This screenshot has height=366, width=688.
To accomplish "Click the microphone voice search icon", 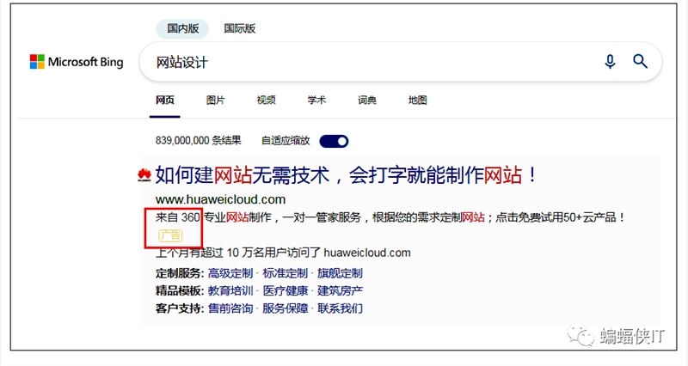I will point(610,61).
